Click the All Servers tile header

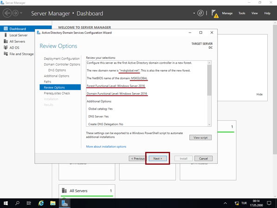(78, 191)
